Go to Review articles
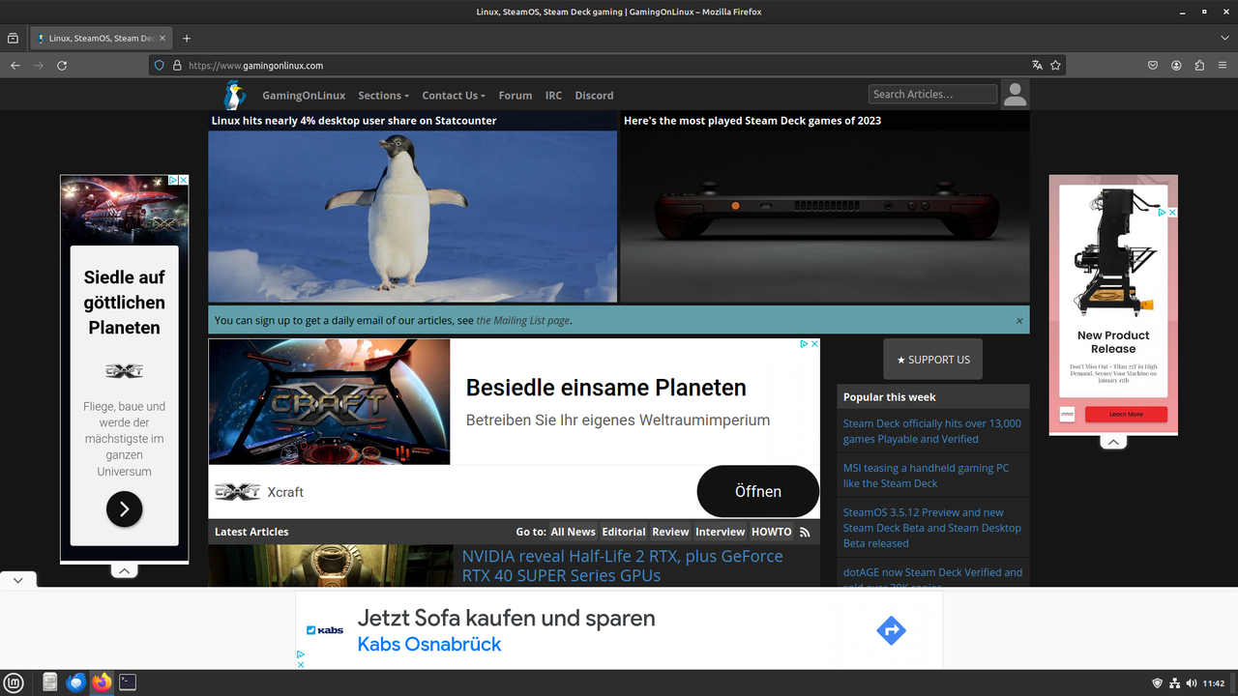 670,532
